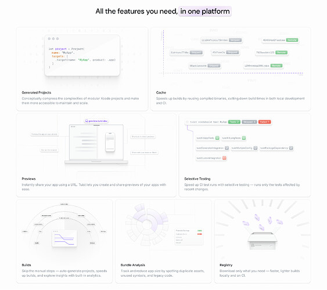Click the registry box illustration
Screen dimensions: 327x290
point(263,241)
